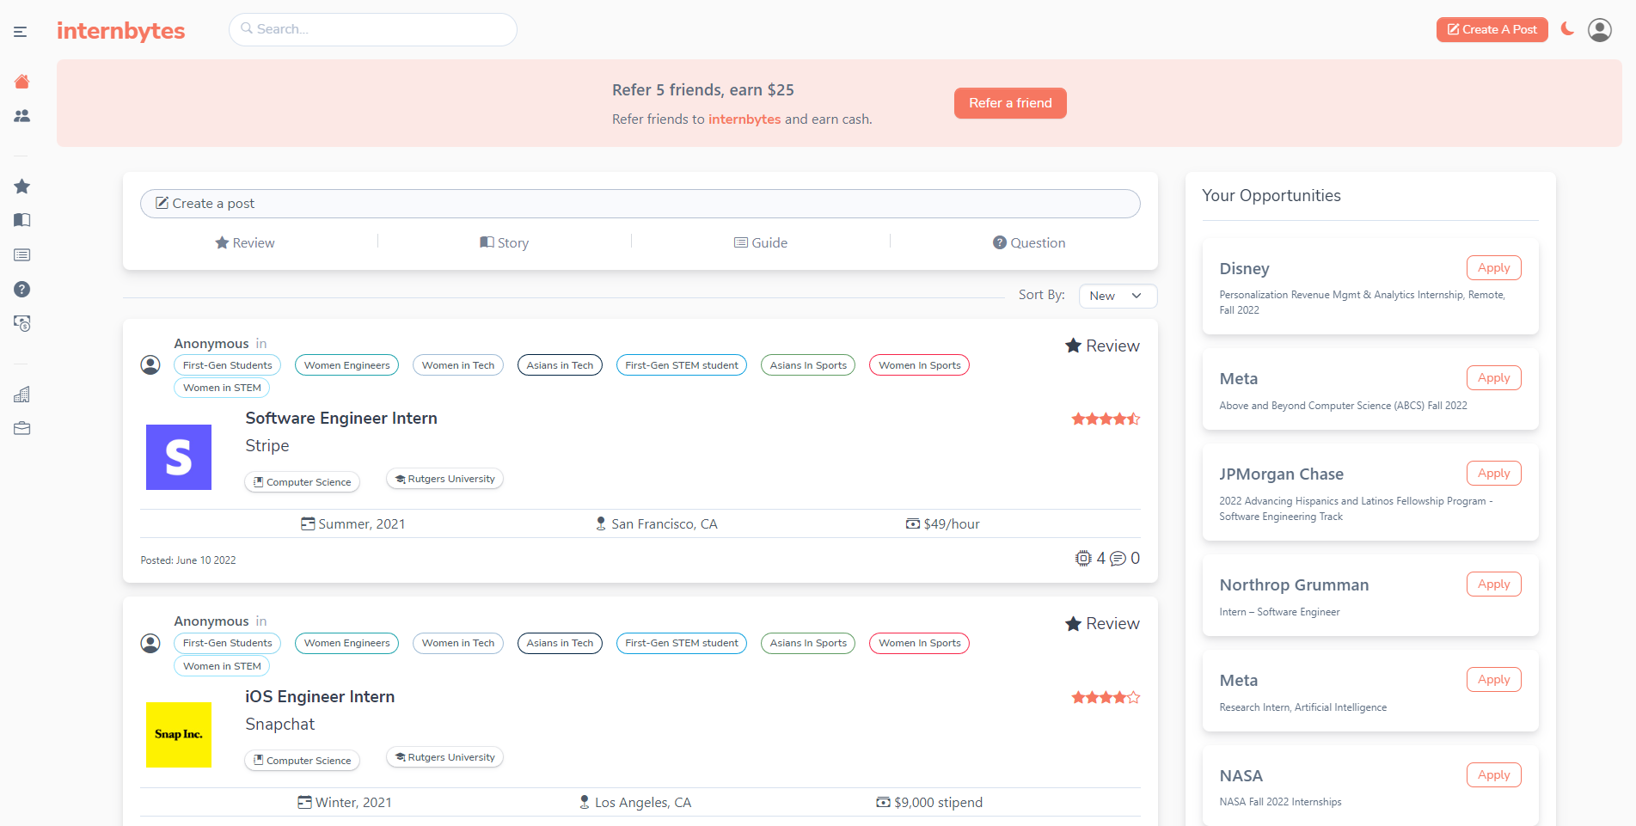Open the Women in Tech tag on Stripe post
Screen dimensions: 1636x826
coord(458,365)
